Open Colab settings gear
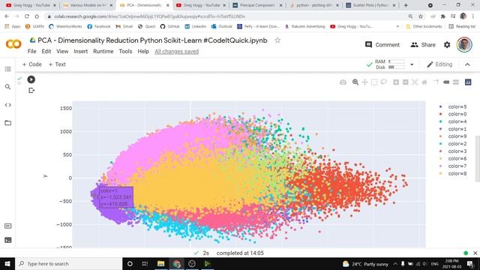This screenshot has width=480, height=270. coord(447,45)
